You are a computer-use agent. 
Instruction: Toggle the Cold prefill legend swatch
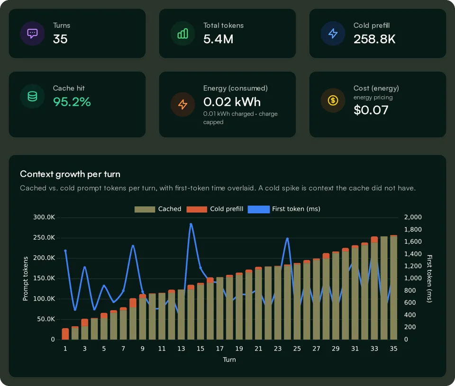pos(196,209)
